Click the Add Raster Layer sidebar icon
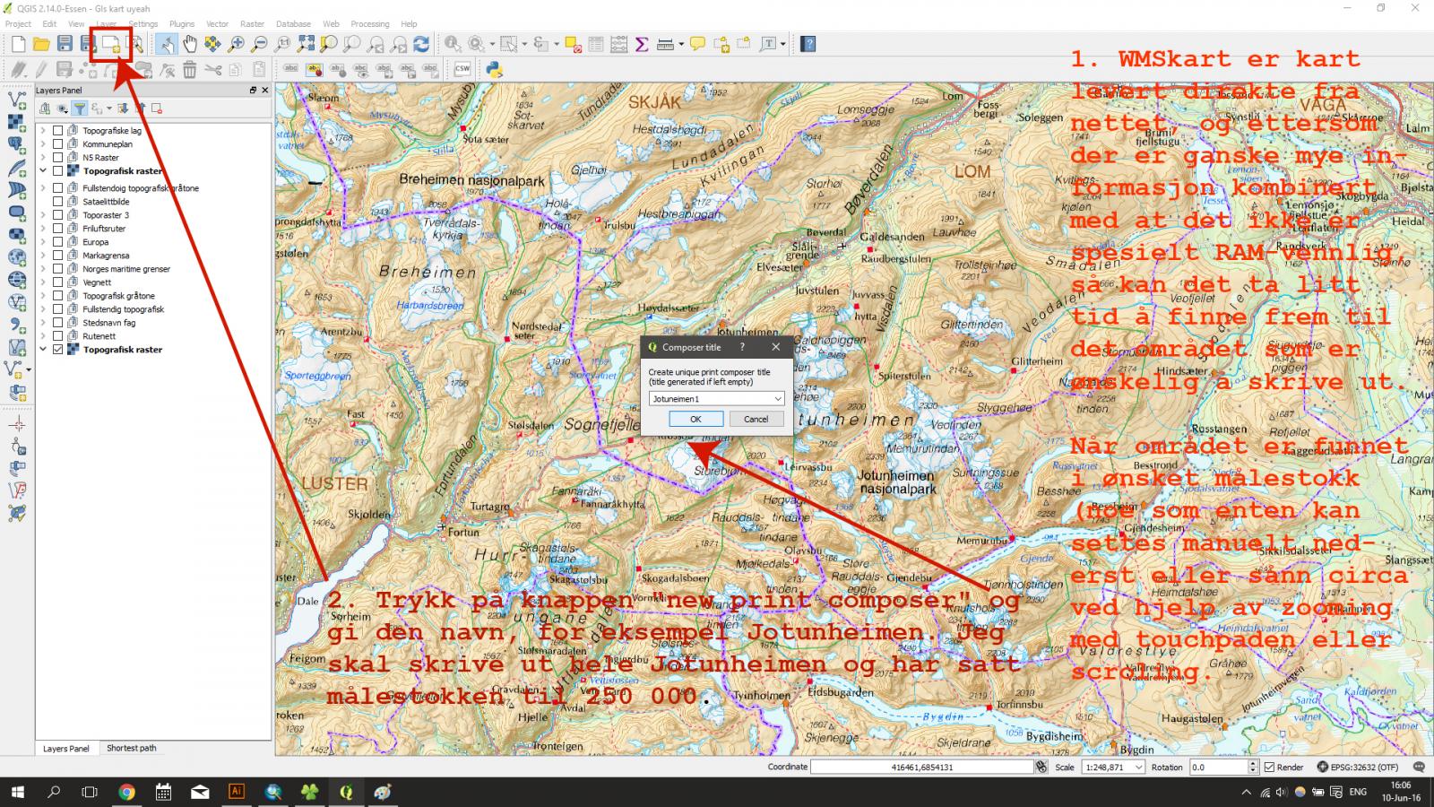This screenshot has height=807, width=1434. point(16,122)
